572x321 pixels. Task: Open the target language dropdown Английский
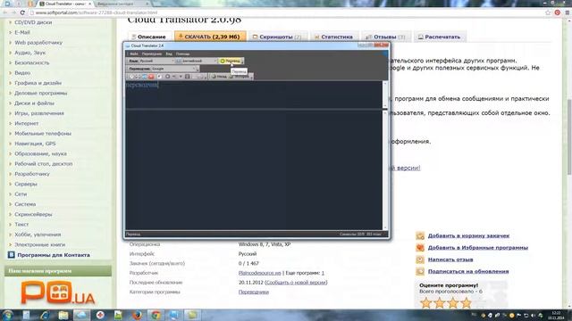(x=199, y=61)
